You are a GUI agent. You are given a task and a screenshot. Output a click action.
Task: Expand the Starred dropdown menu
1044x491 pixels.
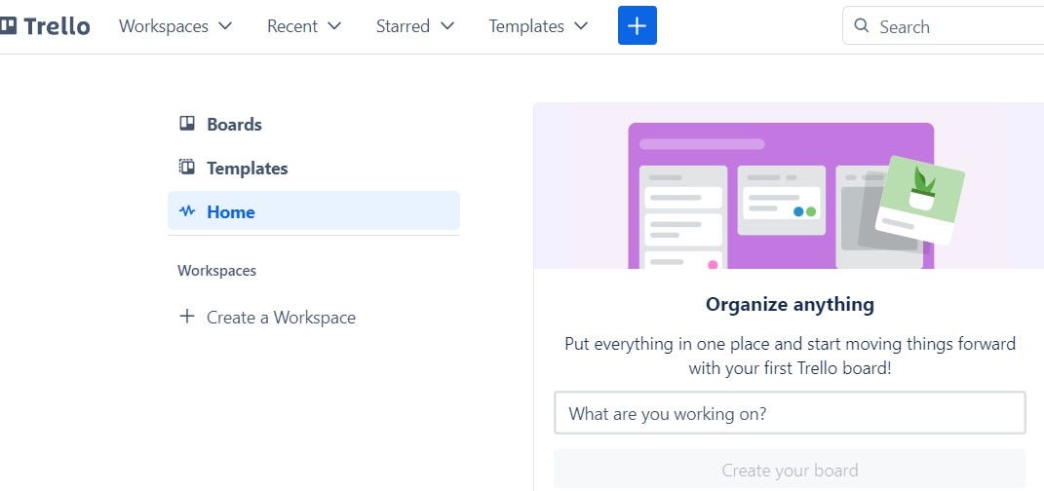(x=415, y=26)
